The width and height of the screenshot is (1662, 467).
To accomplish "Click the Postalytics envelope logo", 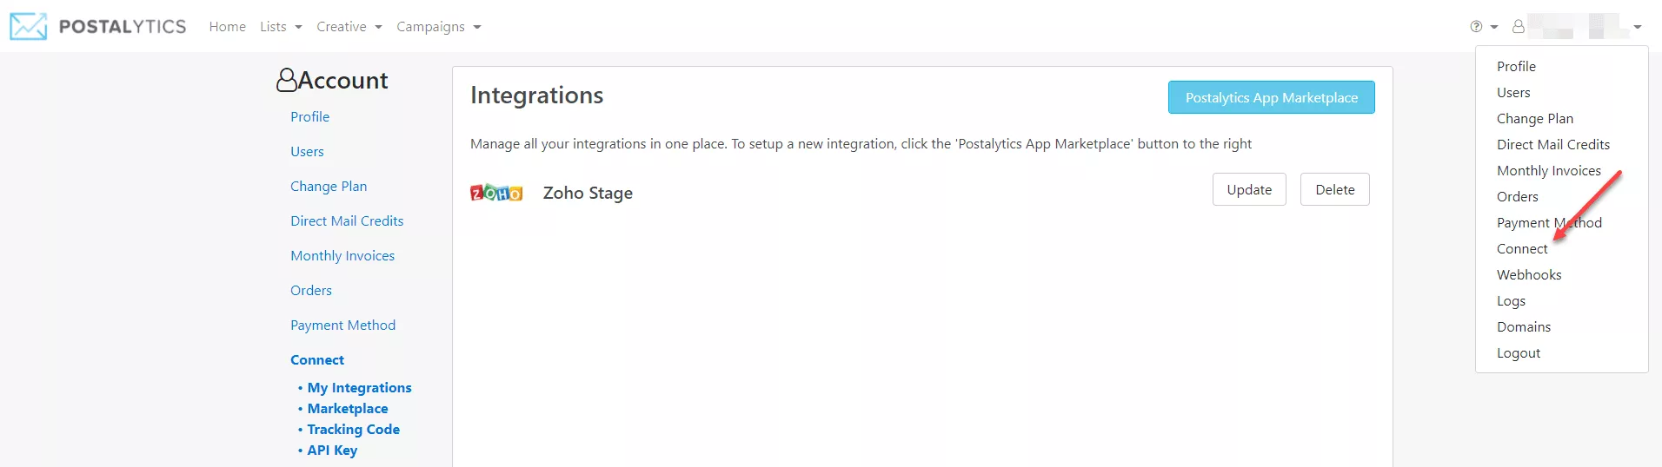I will [29, 27].
